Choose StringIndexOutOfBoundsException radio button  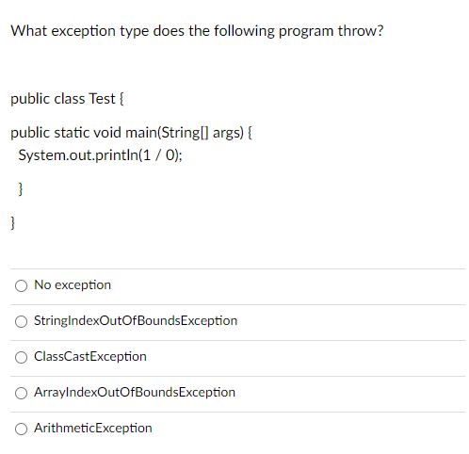[21, 321]
